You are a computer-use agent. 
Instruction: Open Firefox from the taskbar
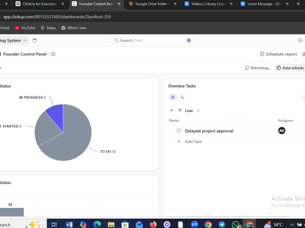(153, 225)
